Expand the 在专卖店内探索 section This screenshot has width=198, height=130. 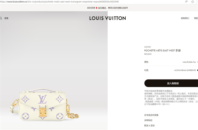(151, 115)
